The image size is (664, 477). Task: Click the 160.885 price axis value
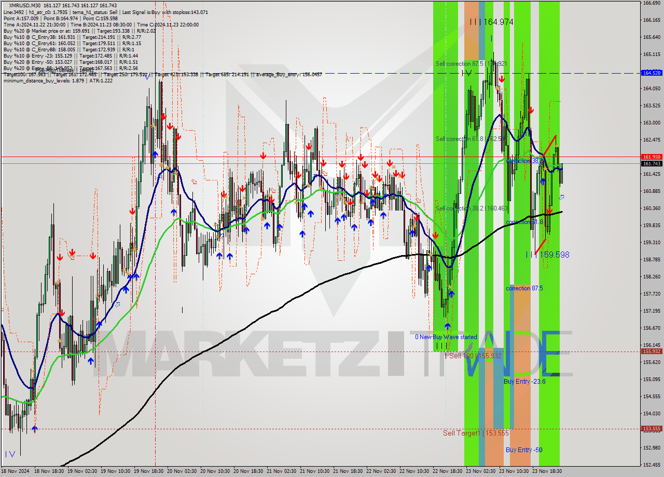tap(652, 191)
